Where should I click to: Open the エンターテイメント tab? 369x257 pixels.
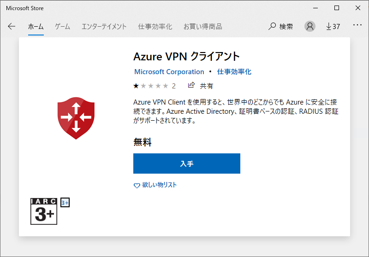[x=104, y=27]
